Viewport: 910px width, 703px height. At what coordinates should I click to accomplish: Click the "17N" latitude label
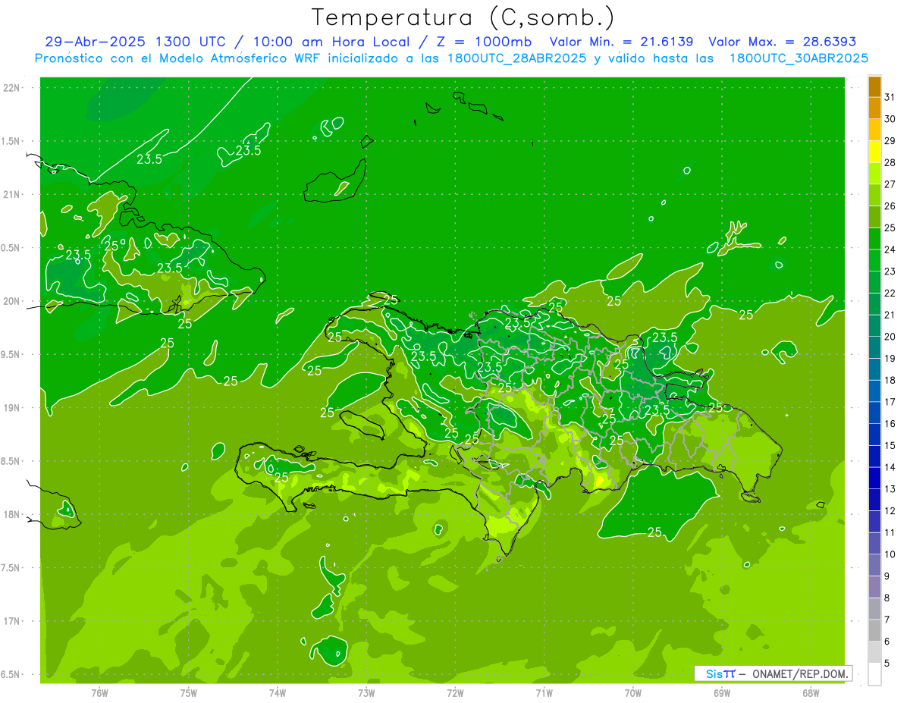pos(12,621)
